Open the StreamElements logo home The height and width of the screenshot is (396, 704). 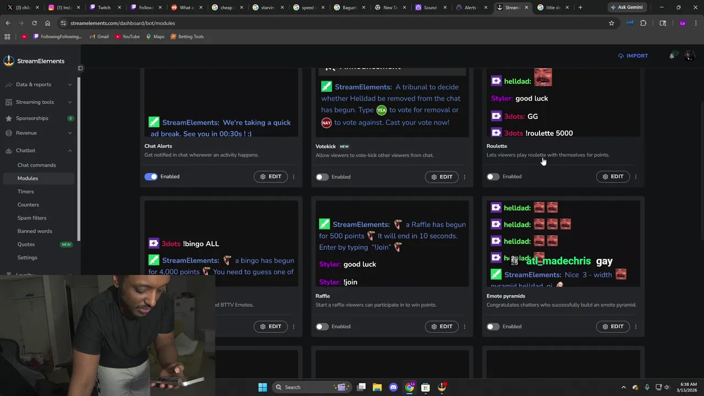(34, 61)
